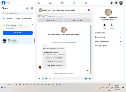Viewport: 126px width, 92px height.
Task: Mute the conversation using bell icon
Action: point(105,25)
